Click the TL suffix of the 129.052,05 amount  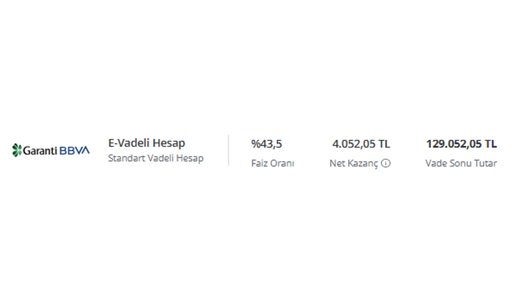pyautogui.click(x=491, y=144)
